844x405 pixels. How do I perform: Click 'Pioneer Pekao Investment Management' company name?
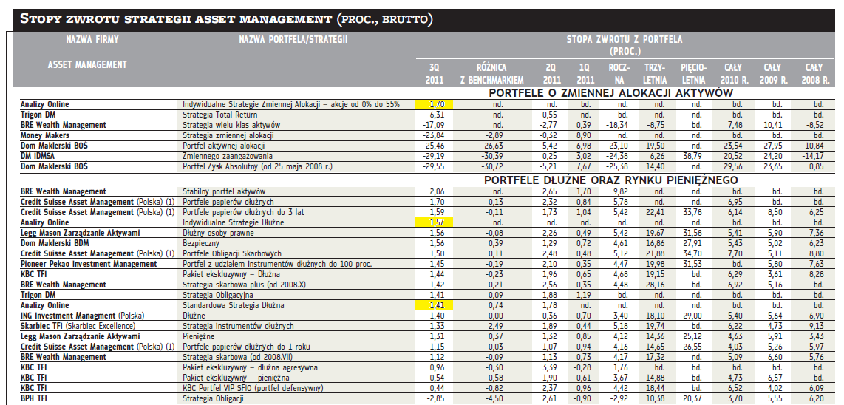point(89,264)
